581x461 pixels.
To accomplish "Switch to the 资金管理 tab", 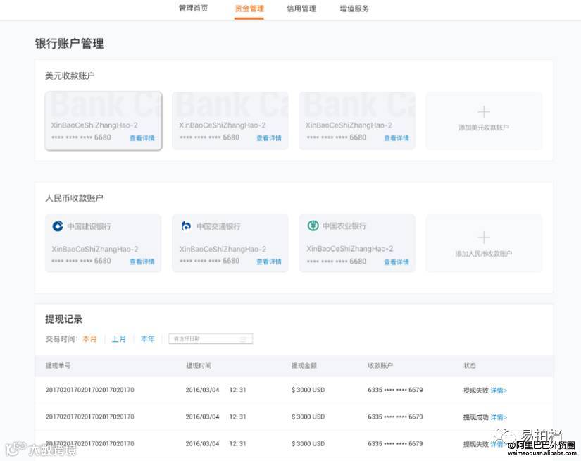I will (x=249, y=8).
